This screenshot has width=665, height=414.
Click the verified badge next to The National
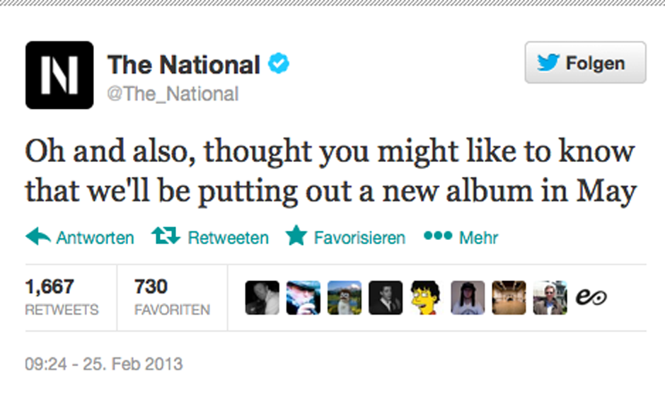278,63
